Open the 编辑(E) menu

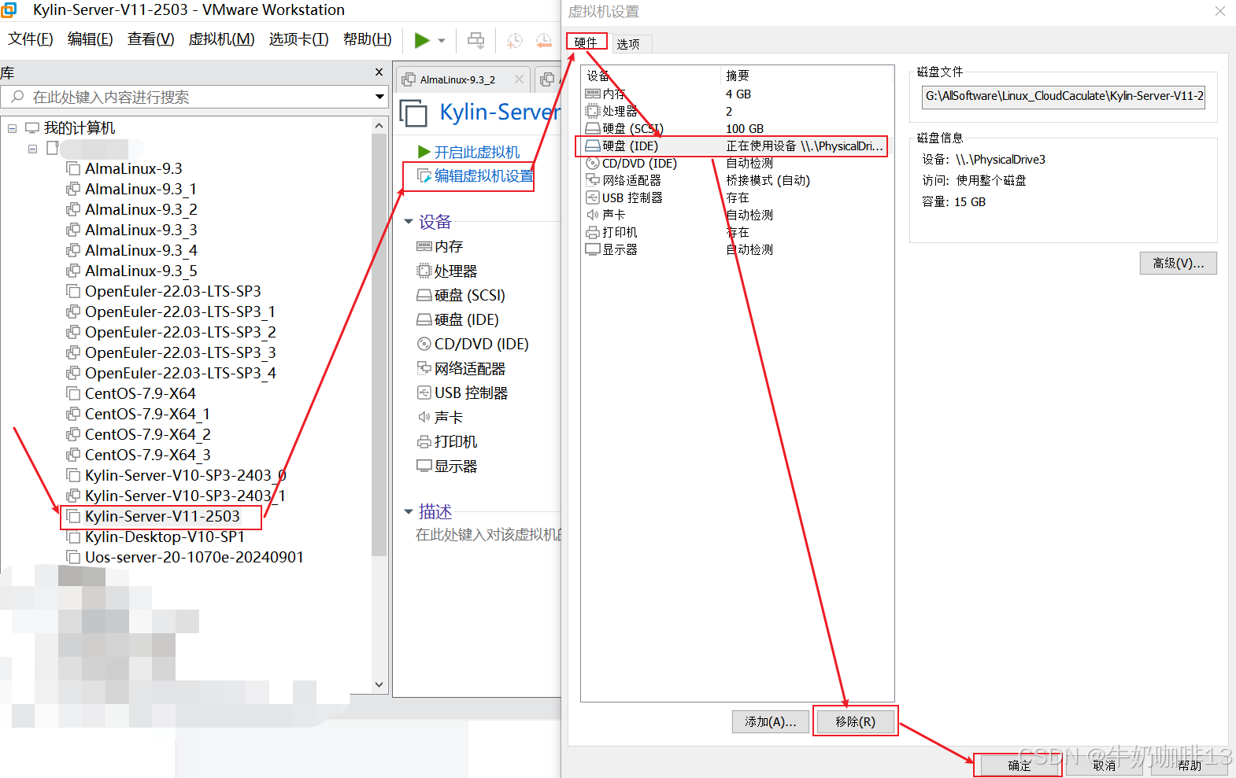coord(91,39)
